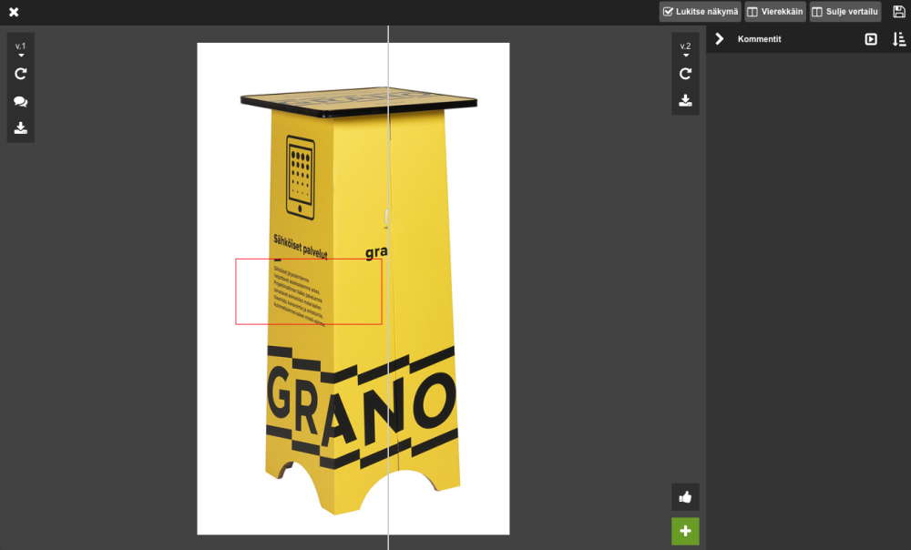Sort comments with the sort order icon

click(x=899, y=39)
